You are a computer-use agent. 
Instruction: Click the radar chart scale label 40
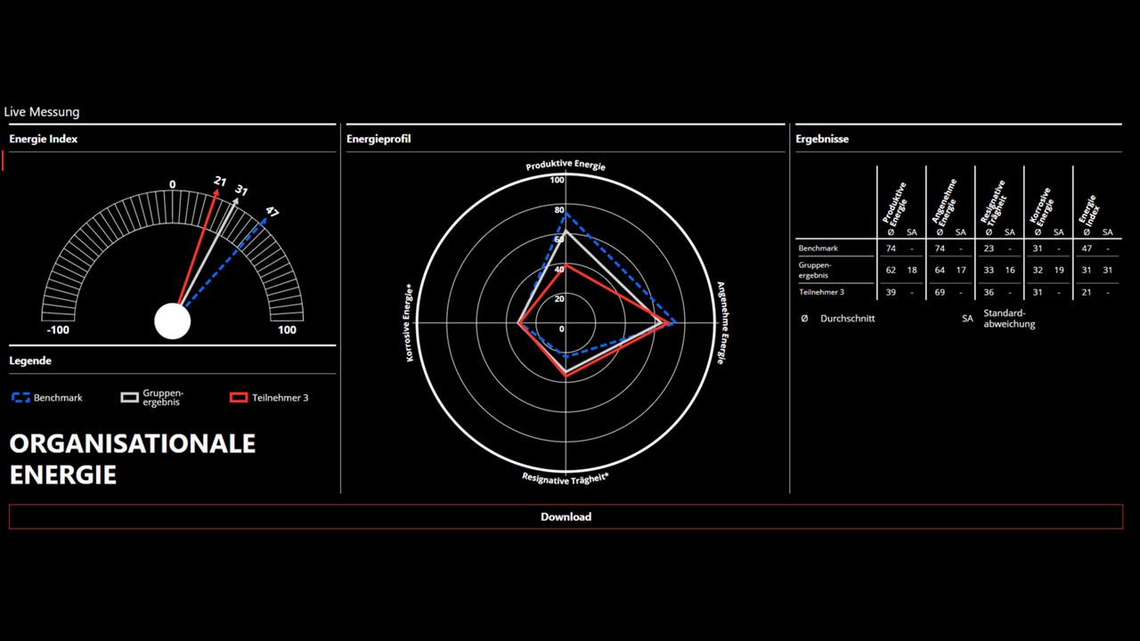(559, 270)
